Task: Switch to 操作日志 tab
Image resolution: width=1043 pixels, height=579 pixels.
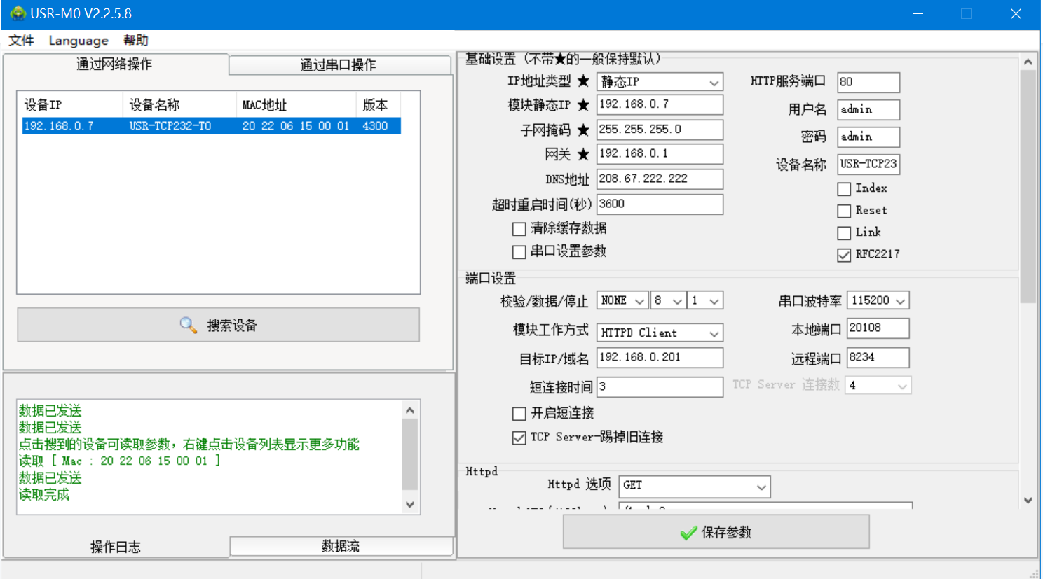Action: coord(116,547)
